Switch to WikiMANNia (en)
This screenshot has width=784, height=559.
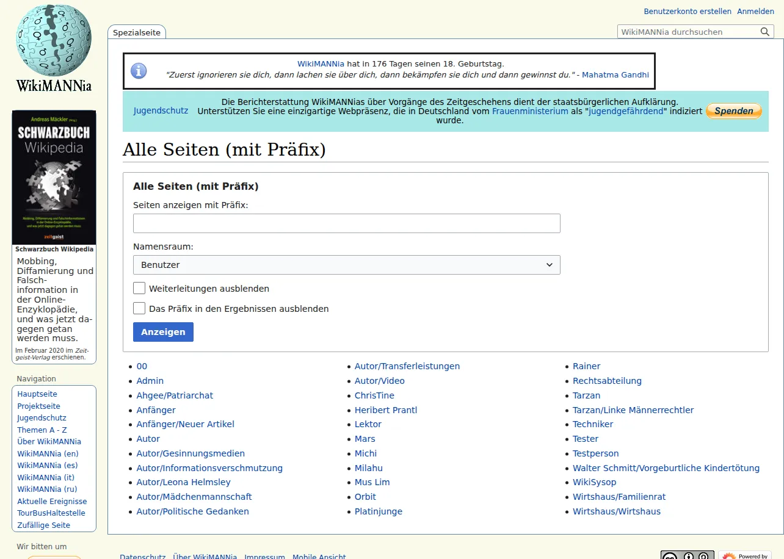tap(48, 453)
